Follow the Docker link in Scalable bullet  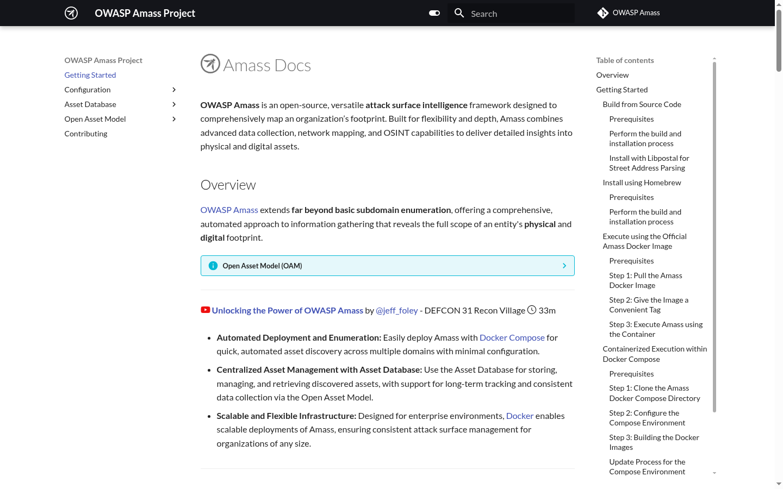tap(520, 416)
